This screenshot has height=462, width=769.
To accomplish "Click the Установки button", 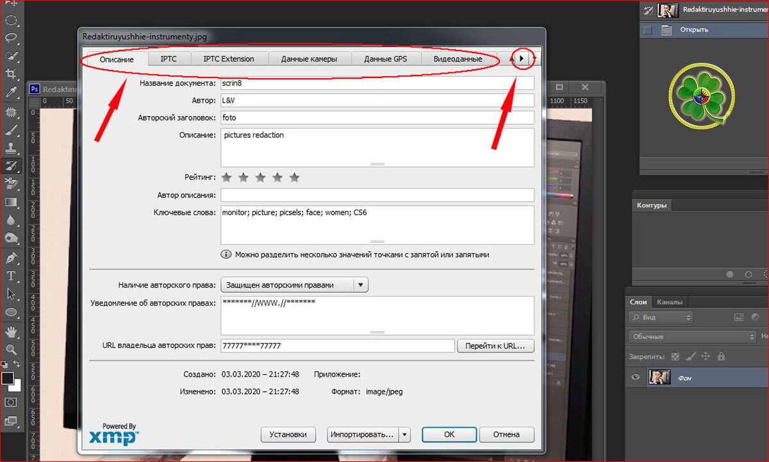I will (x=288, y=434).
